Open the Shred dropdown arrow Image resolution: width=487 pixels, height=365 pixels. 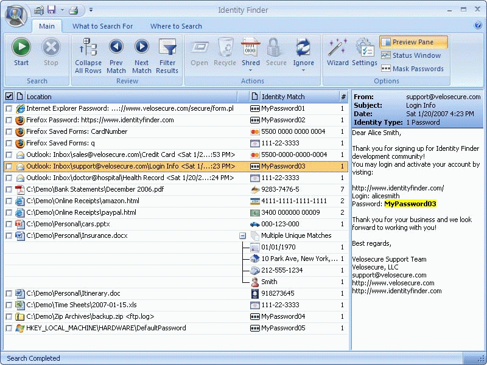(251, 70)
